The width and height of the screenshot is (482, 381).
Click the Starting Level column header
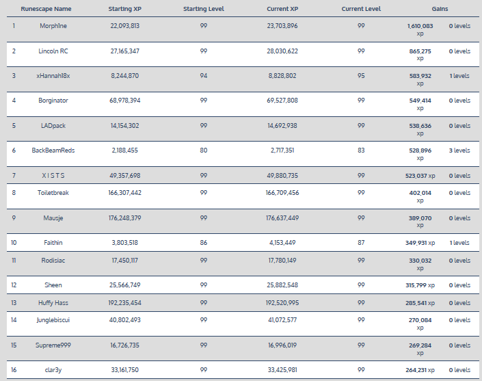tap(204, 9)
